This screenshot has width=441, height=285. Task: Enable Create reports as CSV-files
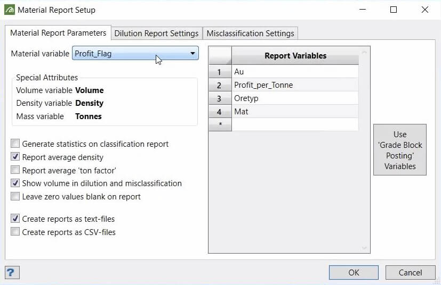pos(15,232)
